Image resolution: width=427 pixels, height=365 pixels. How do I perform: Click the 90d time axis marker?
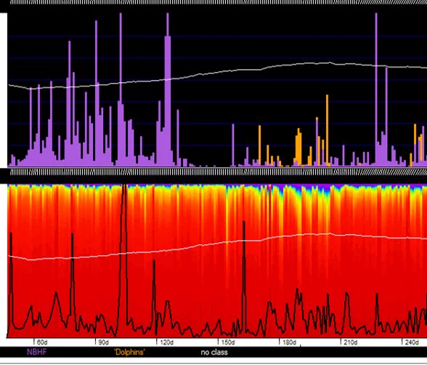pos(103,342)
